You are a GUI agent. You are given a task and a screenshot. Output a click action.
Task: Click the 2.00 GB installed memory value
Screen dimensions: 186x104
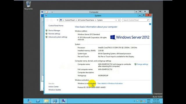[101, 51]
